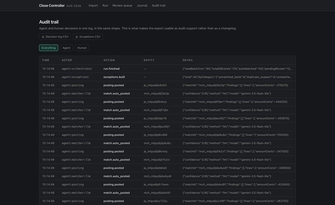The width and height of the screenshot is (335, 205).
Task: Click the entity je_mtpydijd8vnoq
Action: click(155, 151)
